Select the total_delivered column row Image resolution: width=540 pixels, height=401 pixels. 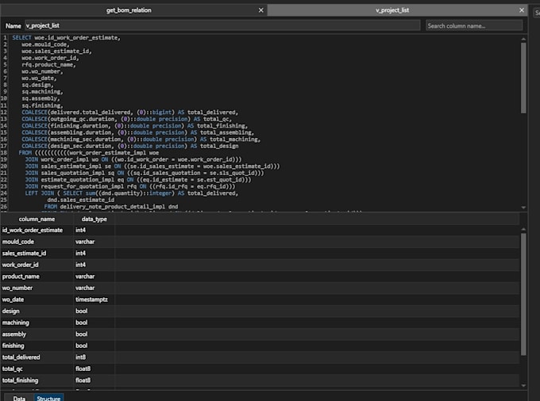point(260,357)
